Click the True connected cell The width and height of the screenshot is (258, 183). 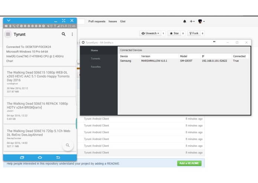236,61
